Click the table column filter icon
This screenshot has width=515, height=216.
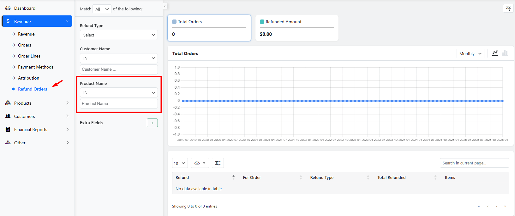[218, 163]
